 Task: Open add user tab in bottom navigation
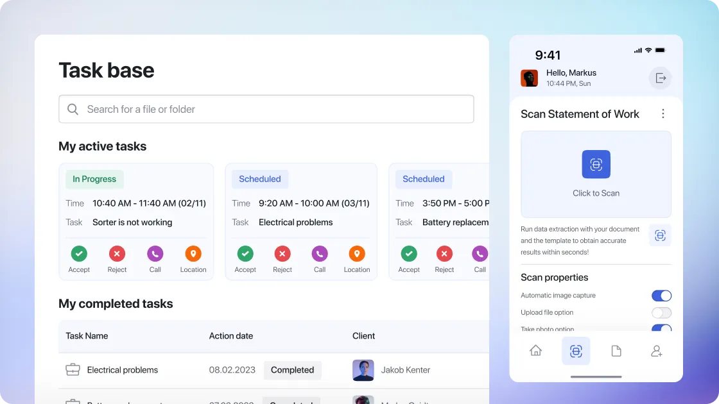tap(656, 351)
